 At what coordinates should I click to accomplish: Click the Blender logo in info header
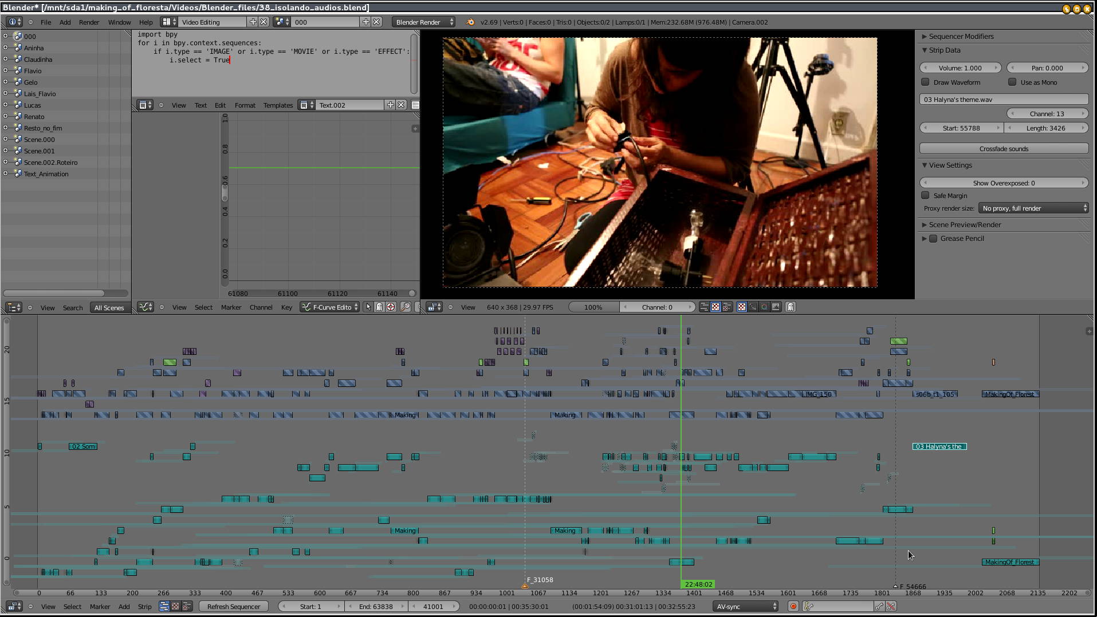click(470, 22)
